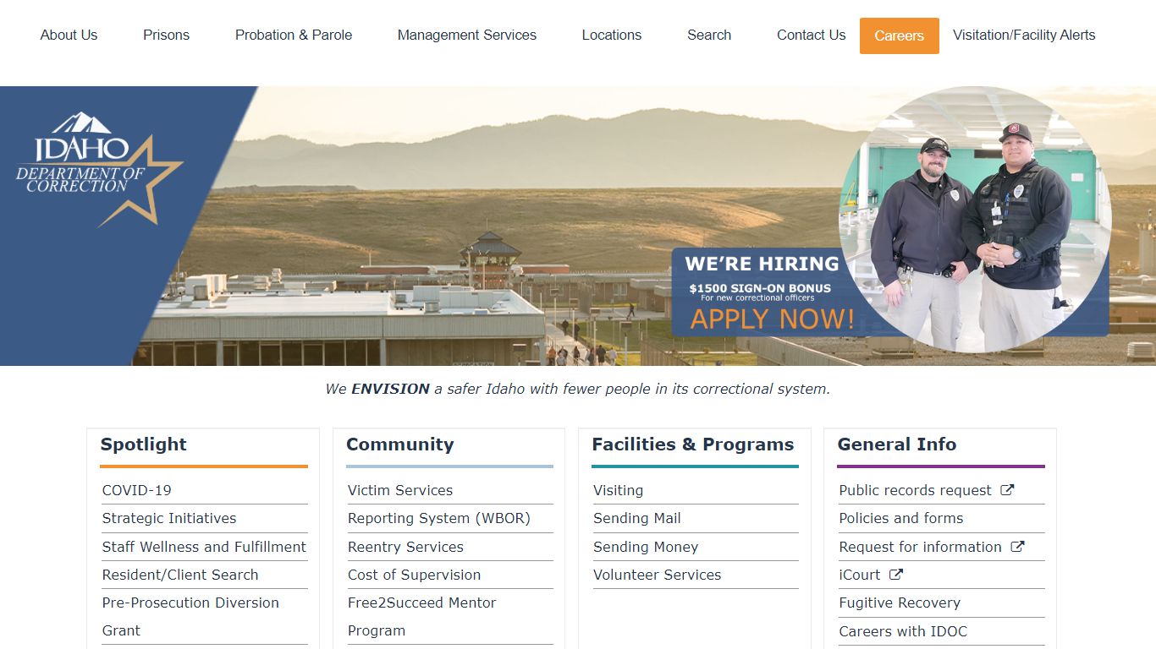Click the Idaho Department of Correction logo
Screen dimensions: 1156x649
click(x=99, y=169)
